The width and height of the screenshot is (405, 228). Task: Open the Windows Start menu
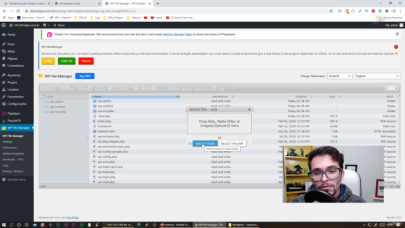(4, 225)
